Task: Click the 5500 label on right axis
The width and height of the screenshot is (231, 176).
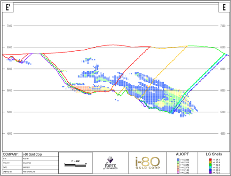Action: pyautogui.click(x=223, y=91)
